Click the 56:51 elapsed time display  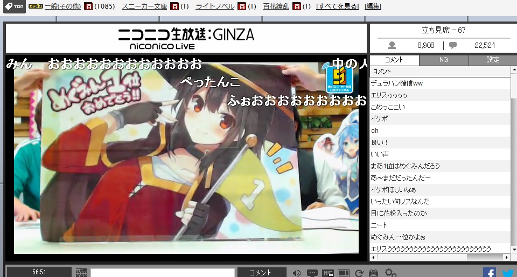pyautogui.click(x=39, y=272)
